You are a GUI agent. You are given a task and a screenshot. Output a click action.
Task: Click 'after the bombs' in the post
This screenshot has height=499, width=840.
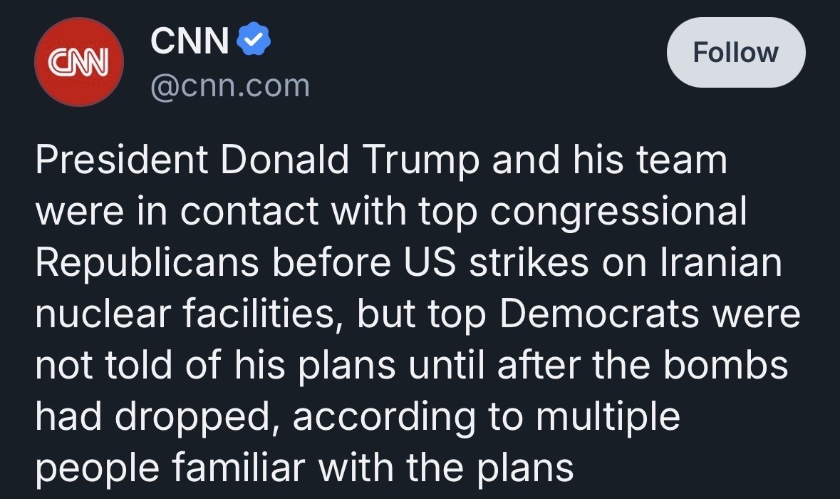pos(643,365)
